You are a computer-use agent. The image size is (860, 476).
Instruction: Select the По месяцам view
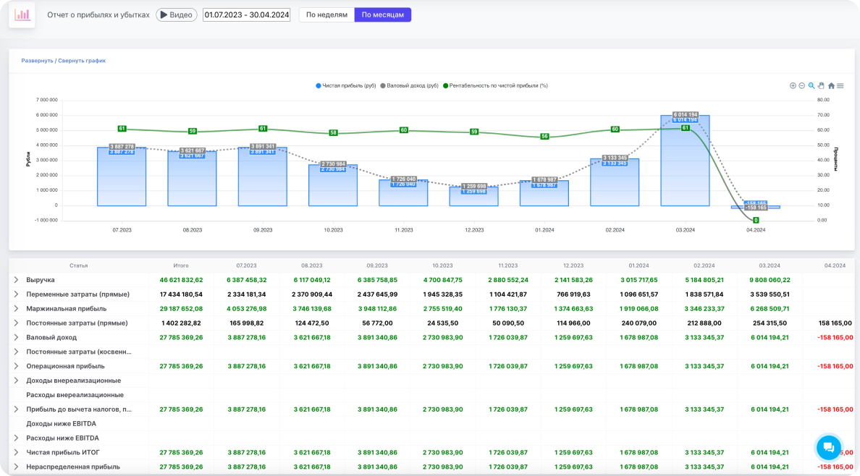382,14
